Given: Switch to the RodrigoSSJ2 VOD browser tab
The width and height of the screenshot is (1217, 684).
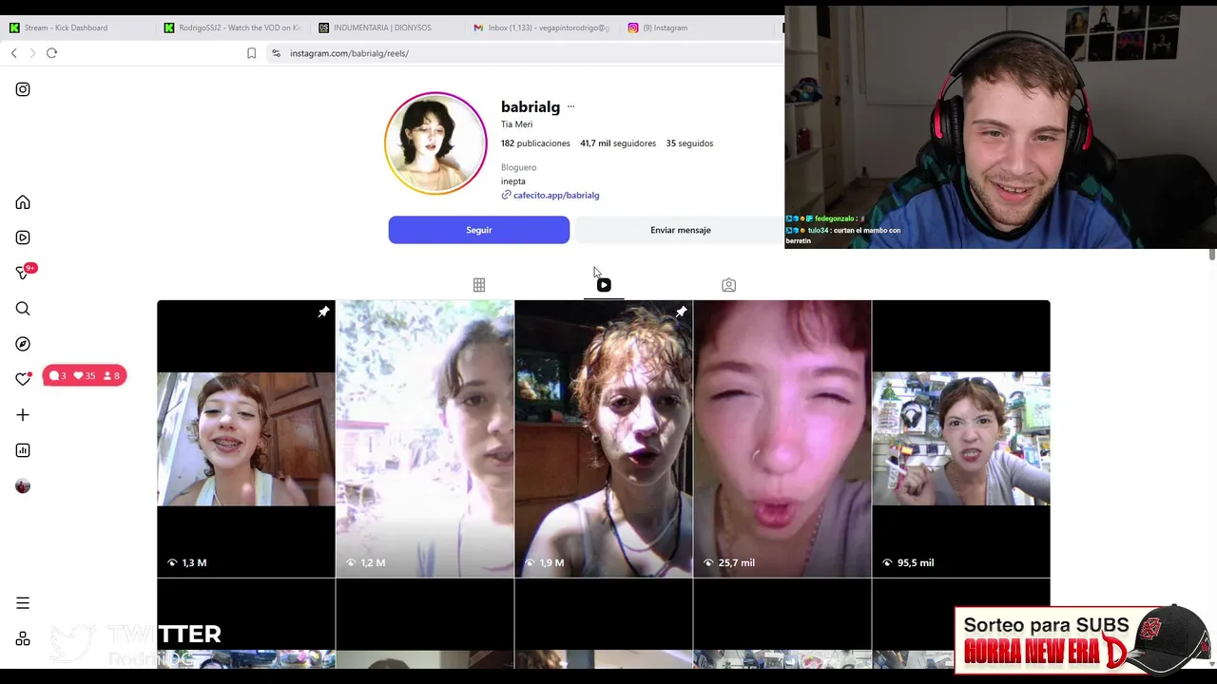Looking at the screenshot, I should pyautogui.click(x=232, y=28).
